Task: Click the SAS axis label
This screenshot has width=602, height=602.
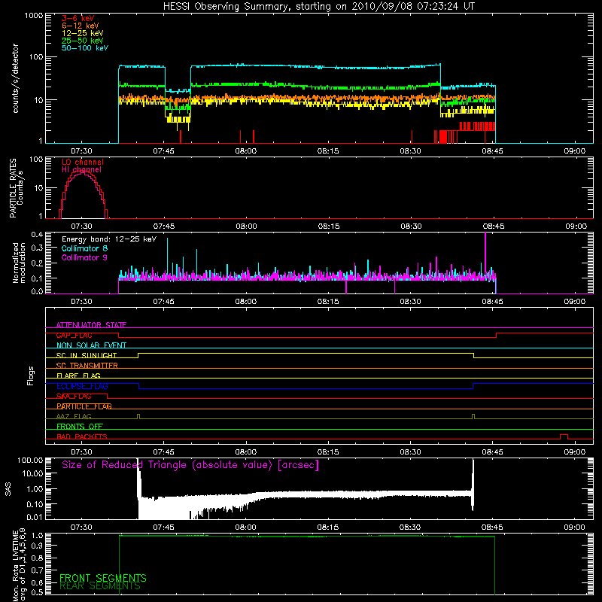Action: pyautogui.click(x=8, y=489)
